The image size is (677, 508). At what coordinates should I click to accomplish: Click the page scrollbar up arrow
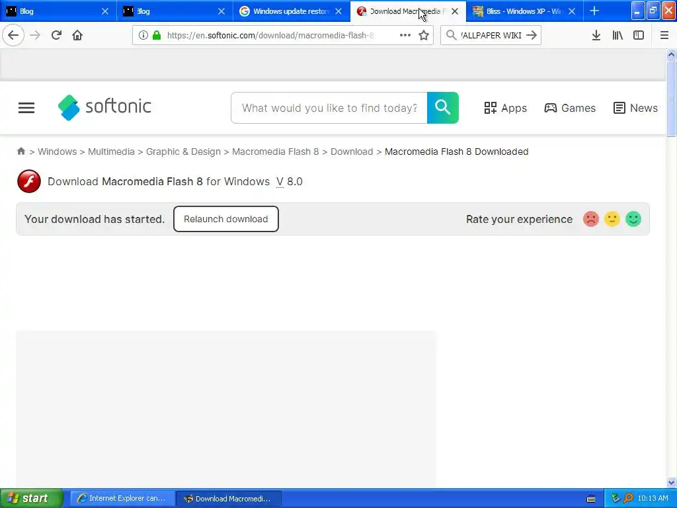671,54
